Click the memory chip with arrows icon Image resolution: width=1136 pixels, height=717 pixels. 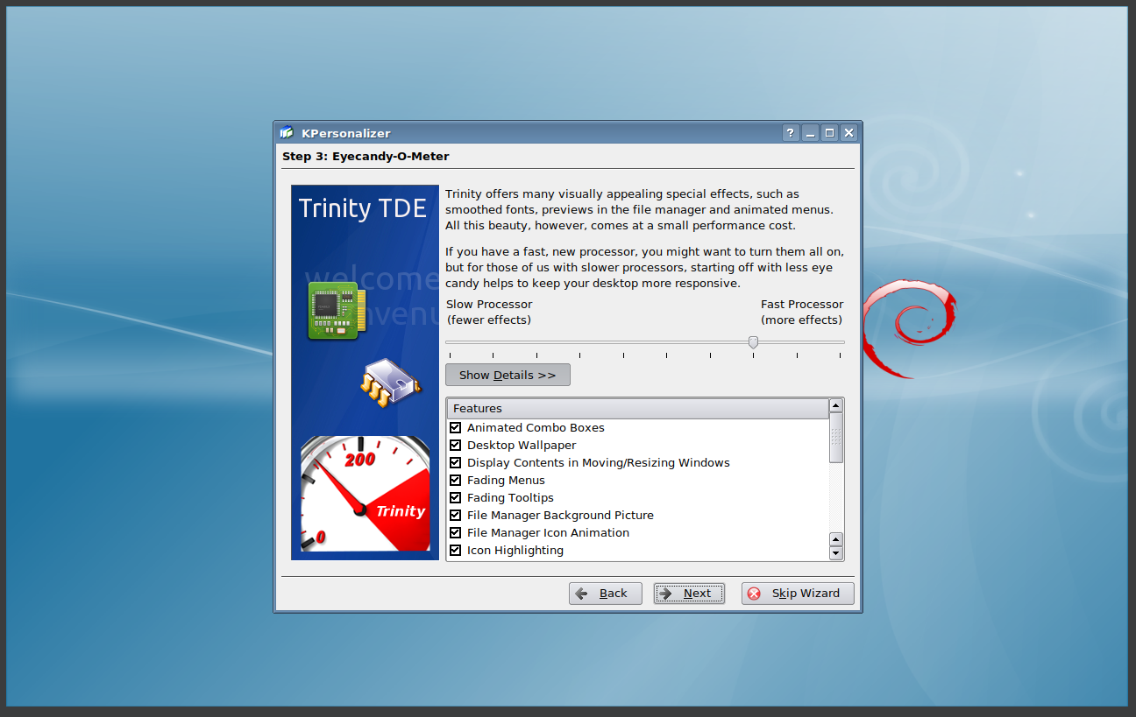click(389, 383)
